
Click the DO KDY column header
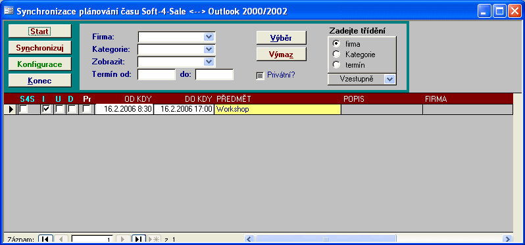[198, 99]
